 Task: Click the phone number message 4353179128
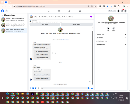[36, 67]
